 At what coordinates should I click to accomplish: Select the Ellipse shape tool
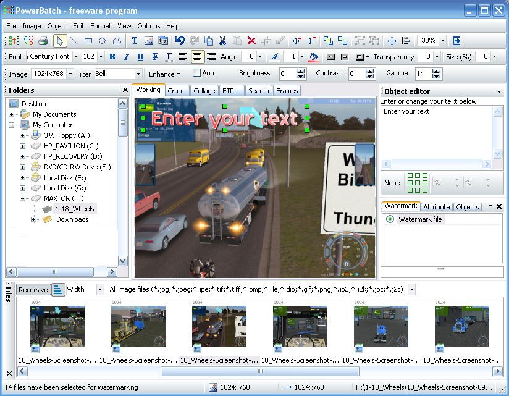tap(103, 41)
